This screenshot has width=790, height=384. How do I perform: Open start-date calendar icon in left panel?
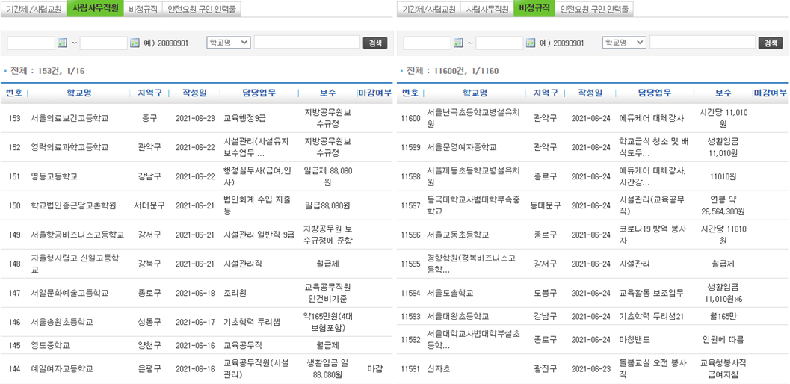[x=62, y=43]
